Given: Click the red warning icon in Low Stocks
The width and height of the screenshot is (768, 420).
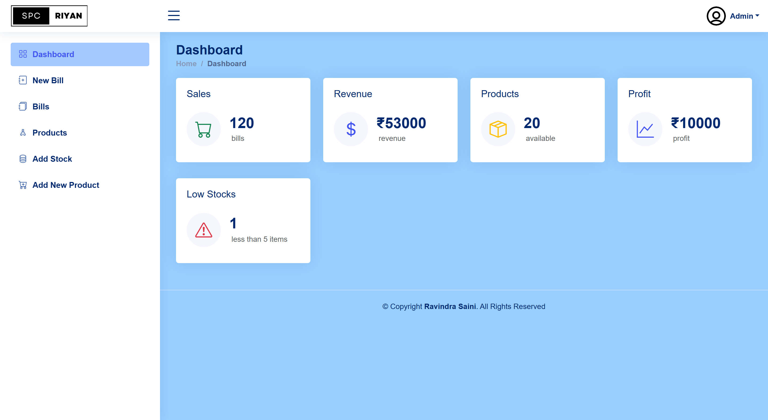Looking at the screenshot, I should tap(204, 230).
